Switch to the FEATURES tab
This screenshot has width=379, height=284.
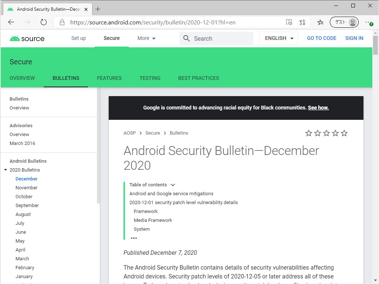pyautogui.click(x=109, y=78)
